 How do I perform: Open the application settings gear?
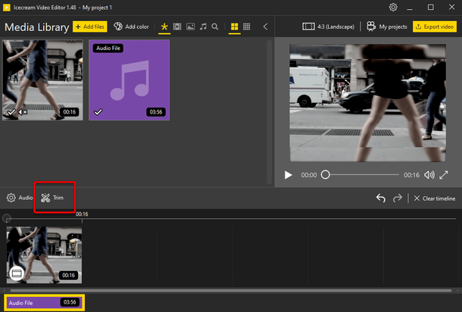pyautogui.click(x=393, y=7)
